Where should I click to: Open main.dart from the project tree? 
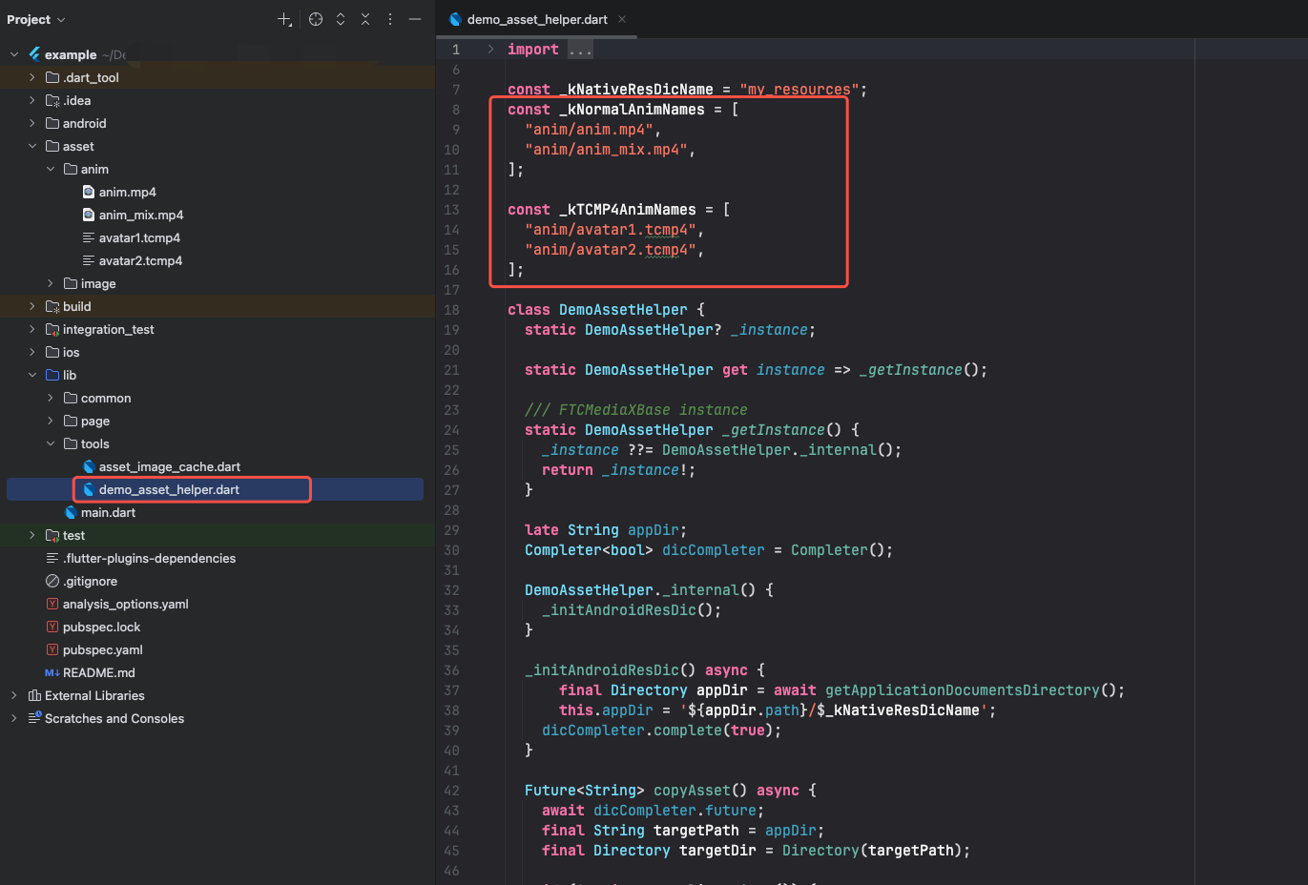click(x=108, y=512)
